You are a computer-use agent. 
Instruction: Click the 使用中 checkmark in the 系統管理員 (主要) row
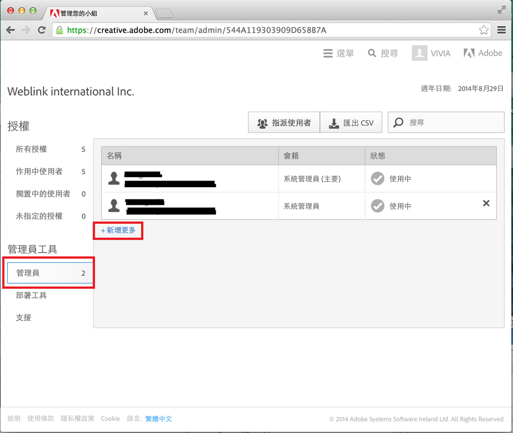[378, 178]
